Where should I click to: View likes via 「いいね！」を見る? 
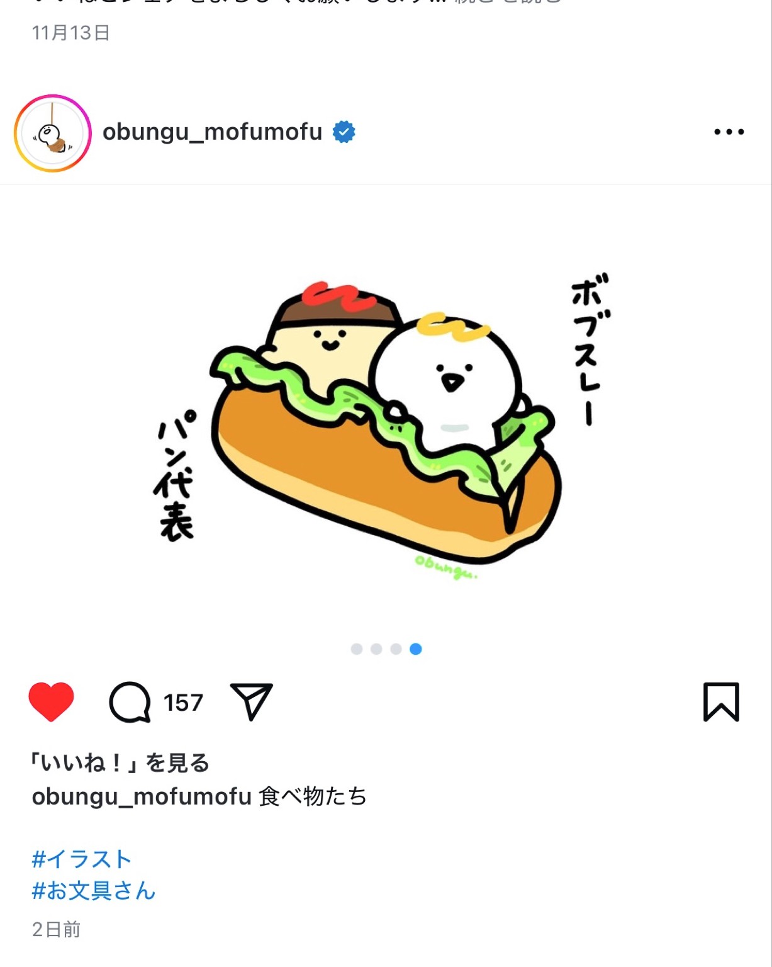click(120, 763)
